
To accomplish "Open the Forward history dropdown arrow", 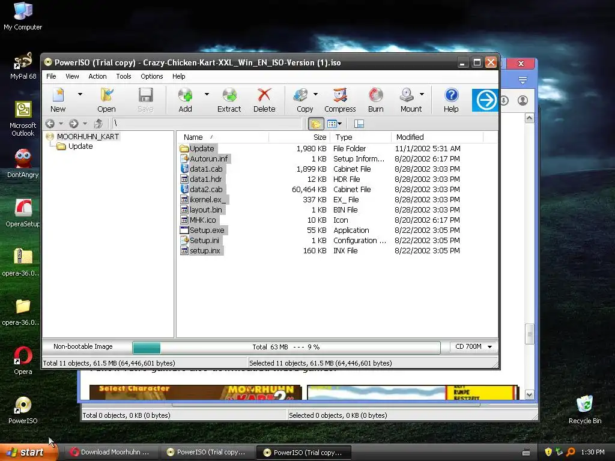I will tap(85, 124).
